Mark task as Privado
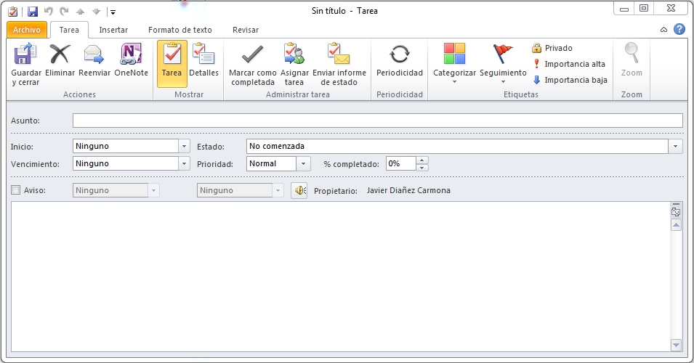 coord(552,48)
